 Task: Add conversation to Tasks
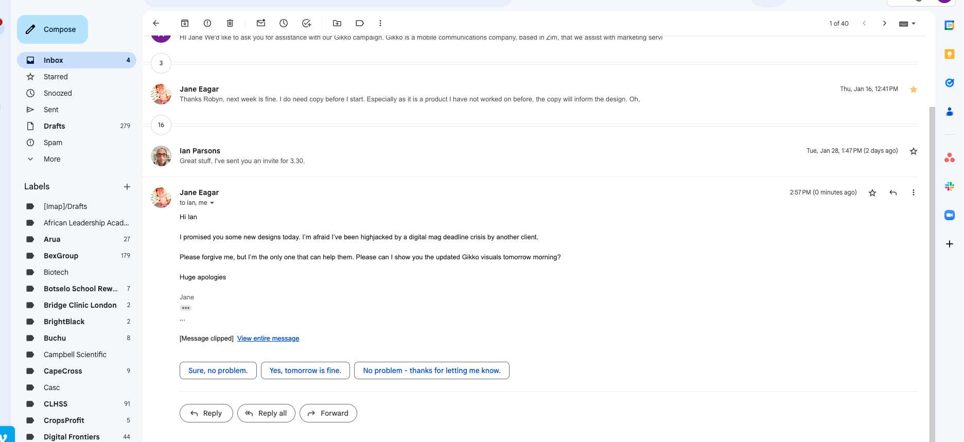[307, 23]
